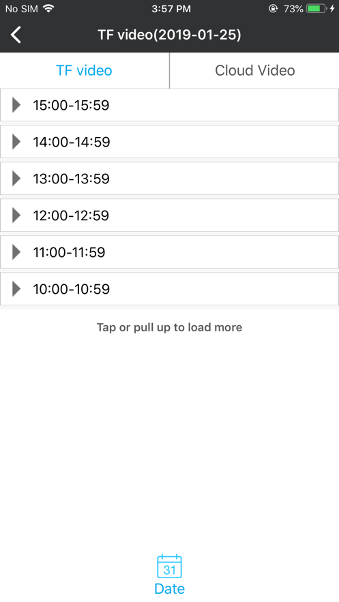Switch to the Cloud Video tab

click(254, 71)
